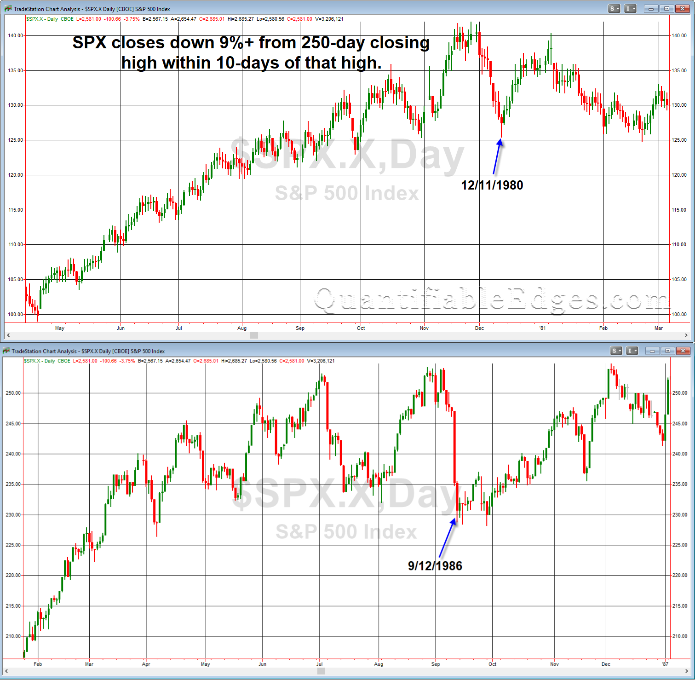This screenshot has width=695, height=680.
Task: Click '-3.75%' change in top chart status line
Action: click(132, 19)
